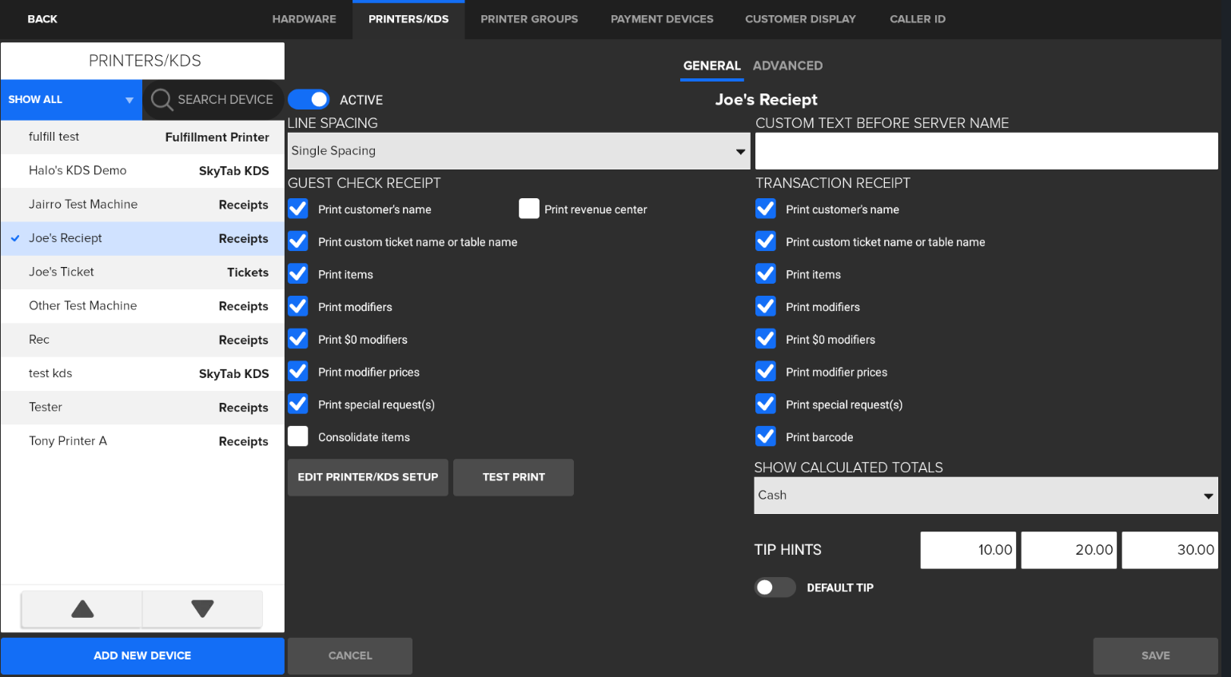1231x677 pixels.
Task: Check Print revenue center box
Action: pos(529,209)
